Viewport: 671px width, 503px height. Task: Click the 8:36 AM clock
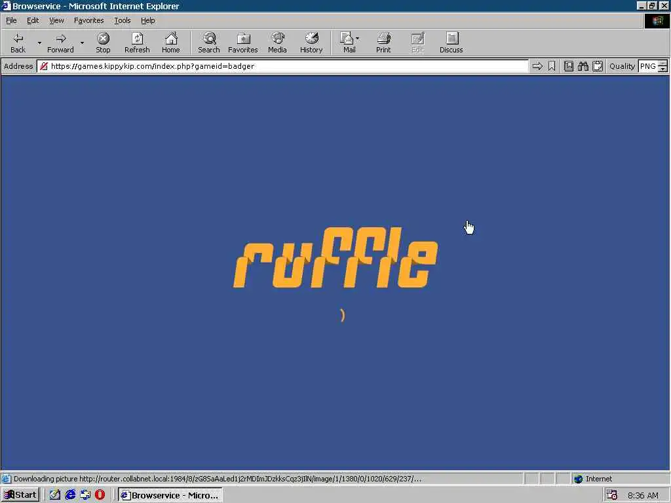point(643,495)
